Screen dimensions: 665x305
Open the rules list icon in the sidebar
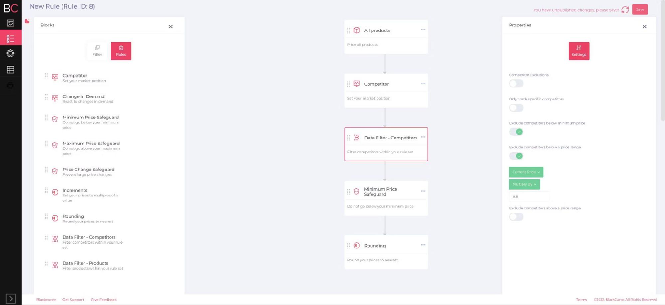coord(11,38)
